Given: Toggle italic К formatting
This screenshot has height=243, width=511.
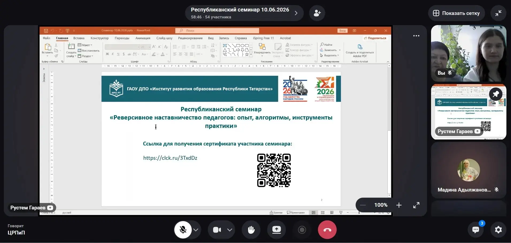Looking at the screenshot, I should pos(113,54).
